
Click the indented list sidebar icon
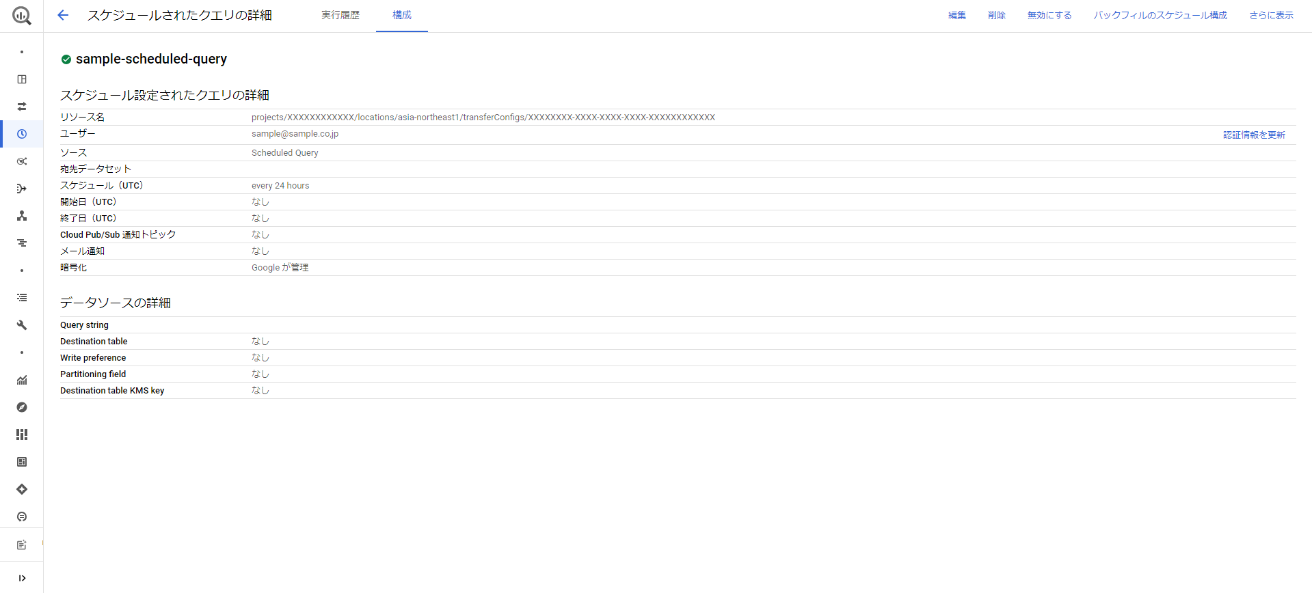(x=22, y=298)
